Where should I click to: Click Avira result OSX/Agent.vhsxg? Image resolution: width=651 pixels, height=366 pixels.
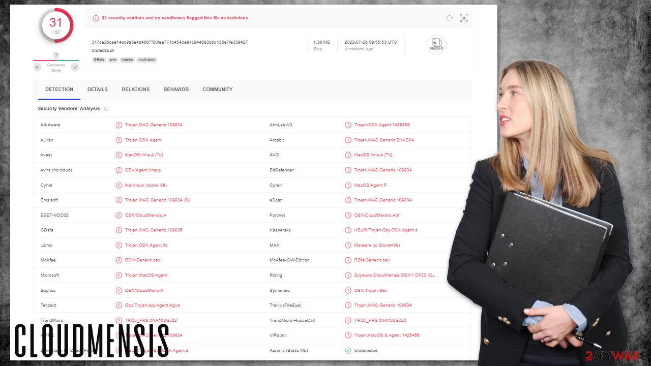(x=143, y=170)
